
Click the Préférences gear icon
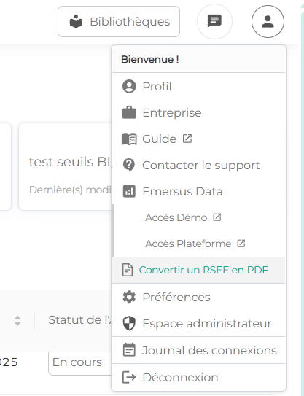(129, 297)
